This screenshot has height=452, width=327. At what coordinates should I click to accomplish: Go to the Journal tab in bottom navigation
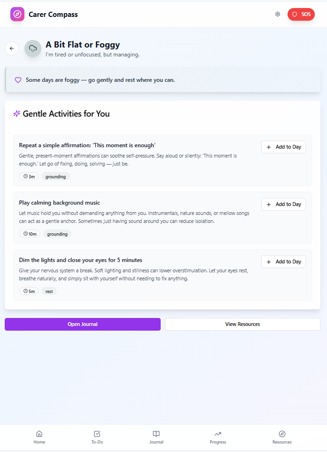coord(156,437)
